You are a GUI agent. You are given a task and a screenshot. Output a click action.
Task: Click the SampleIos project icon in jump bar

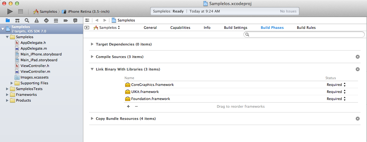(114, 20)
